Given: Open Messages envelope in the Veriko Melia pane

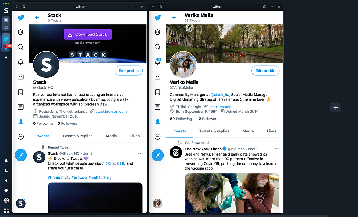Looking at the screenshot, I should coord(157,77).
